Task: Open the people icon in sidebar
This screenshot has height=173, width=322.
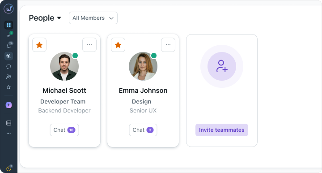Action: pyautogui.click(x=8, y=77)
